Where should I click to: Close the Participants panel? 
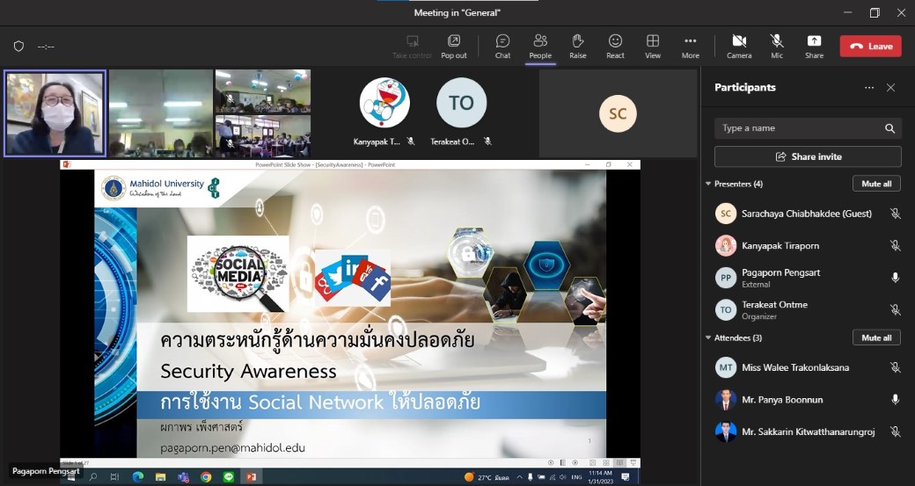pos(890,88)
